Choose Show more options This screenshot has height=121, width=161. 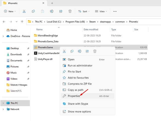pyautogui.click(x=87, y=111)
